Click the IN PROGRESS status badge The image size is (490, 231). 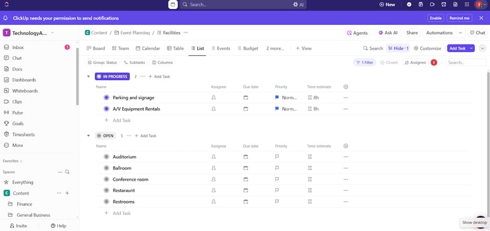point(112,76)
